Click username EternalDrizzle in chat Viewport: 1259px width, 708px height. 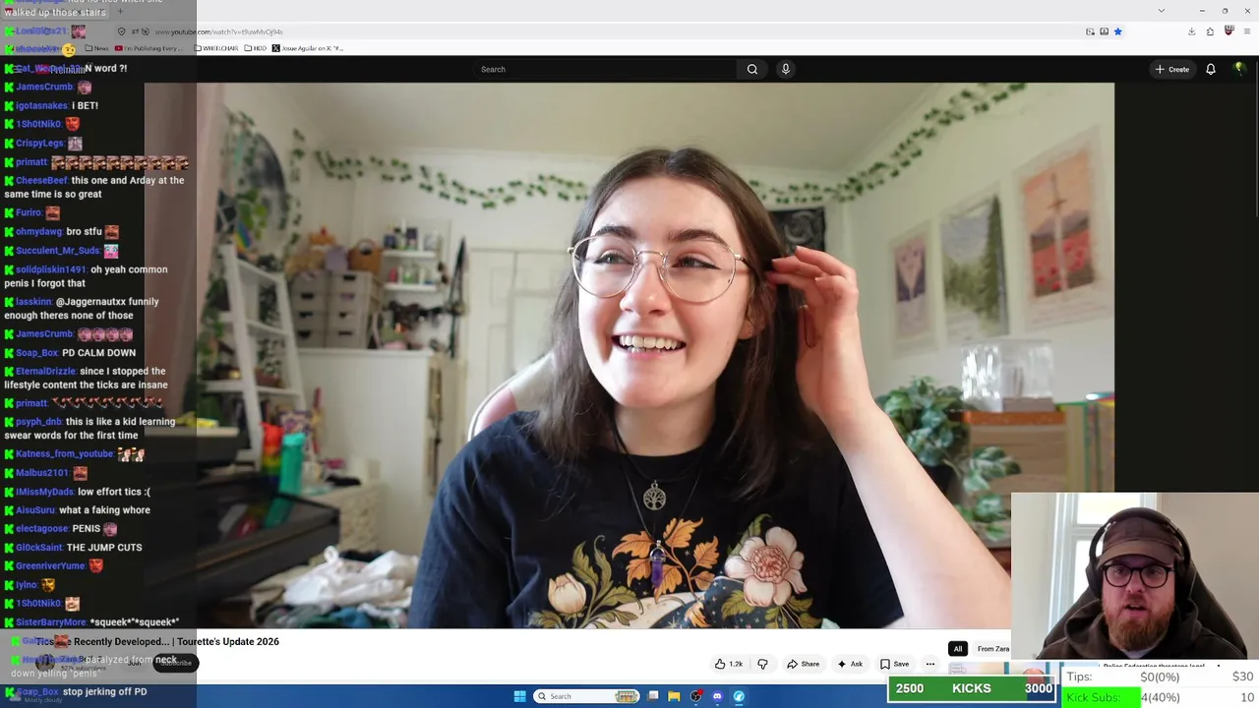coord(46,371)
